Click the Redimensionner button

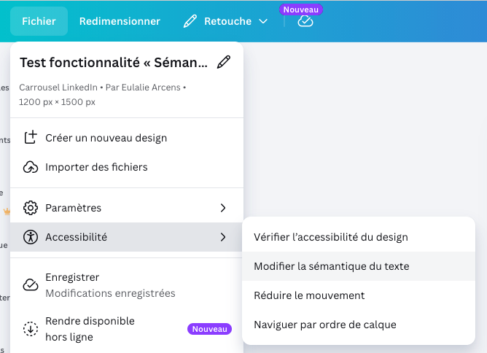(x=120, y=21)
